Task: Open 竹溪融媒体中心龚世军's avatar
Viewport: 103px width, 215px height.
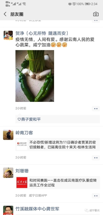Action: click(x=8, y=210)
